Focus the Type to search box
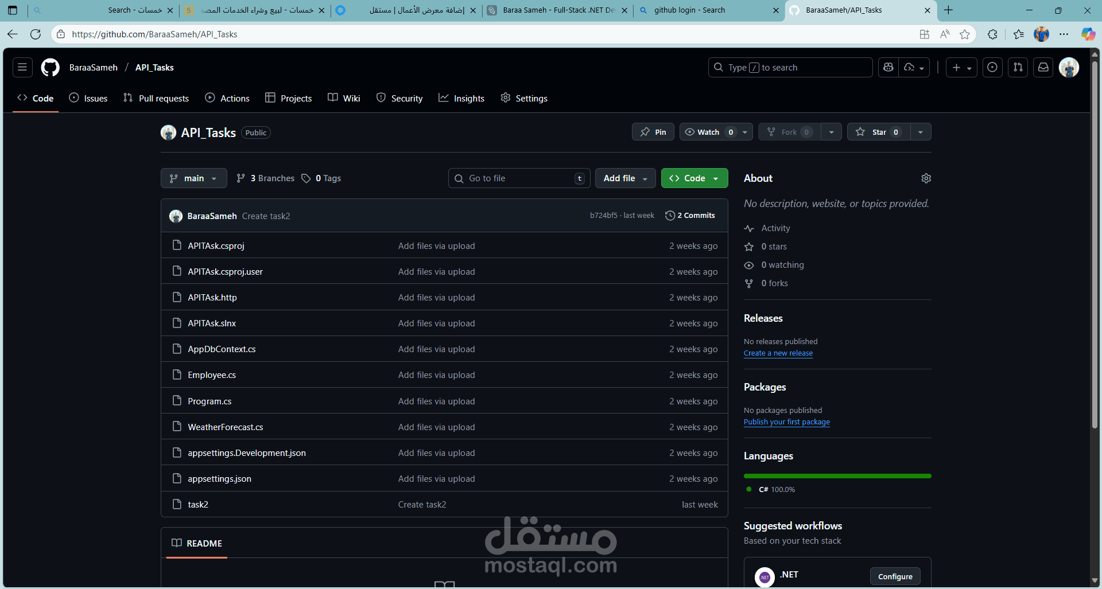The image size is (1102, 589). tap(790, 67)
